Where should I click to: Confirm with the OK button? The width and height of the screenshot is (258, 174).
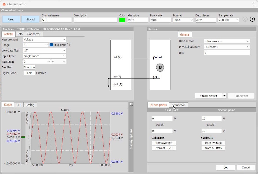click(x=225, y=168)
